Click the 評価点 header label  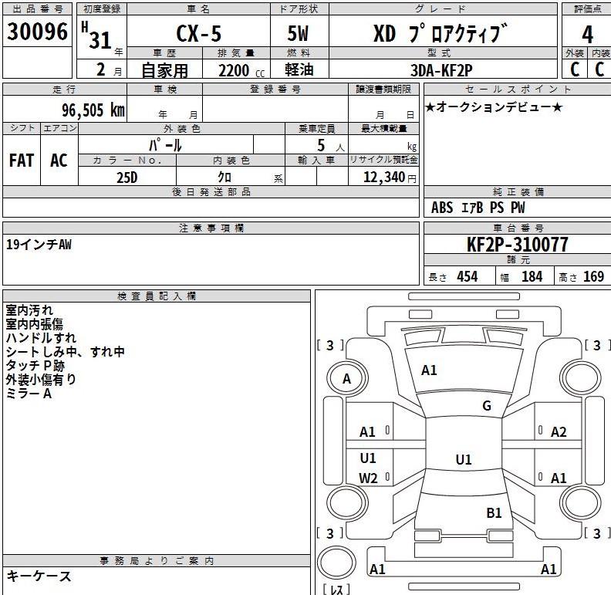(587, 9)
